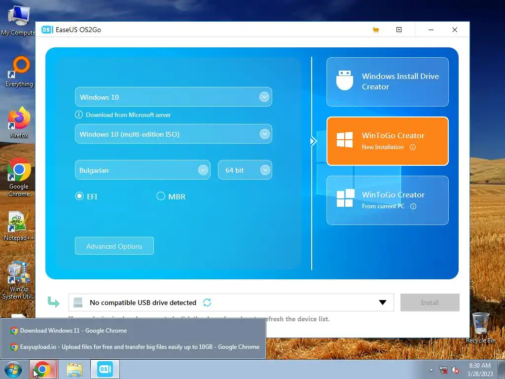Show hidden system tray icons arrow

point(431,370)
